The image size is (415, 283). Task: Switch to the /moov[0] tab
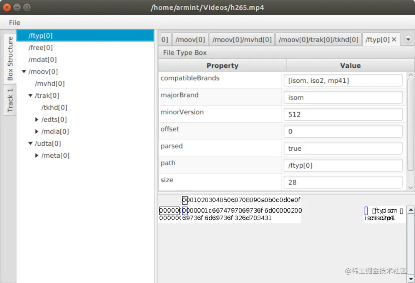[190, 40]
